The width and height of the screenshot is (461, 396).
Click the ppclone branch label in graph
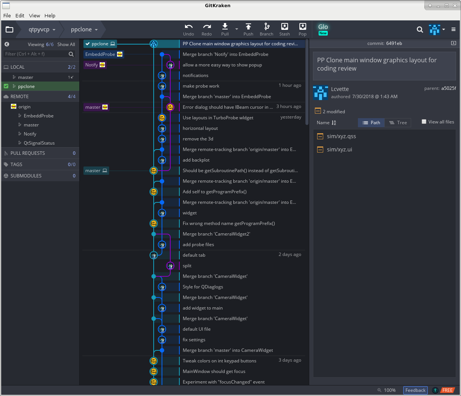(x=100, y=44)
